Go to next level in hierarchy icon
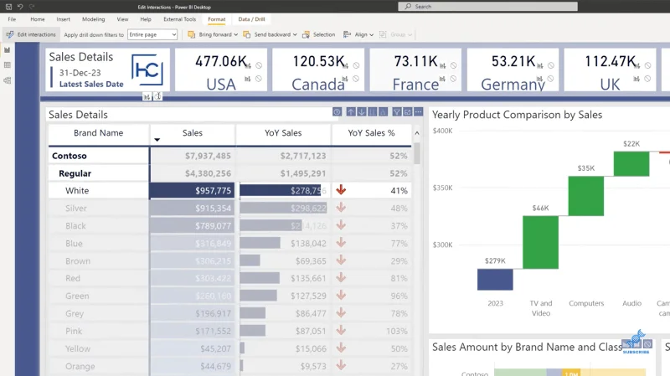 pyautogui.click(x=372, y=112)
